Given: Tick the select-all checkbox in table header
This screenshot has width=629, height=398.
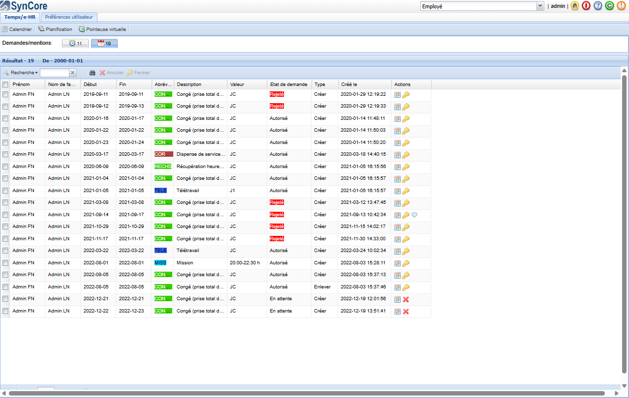Looking at the screenshot, I should (5, 85).
